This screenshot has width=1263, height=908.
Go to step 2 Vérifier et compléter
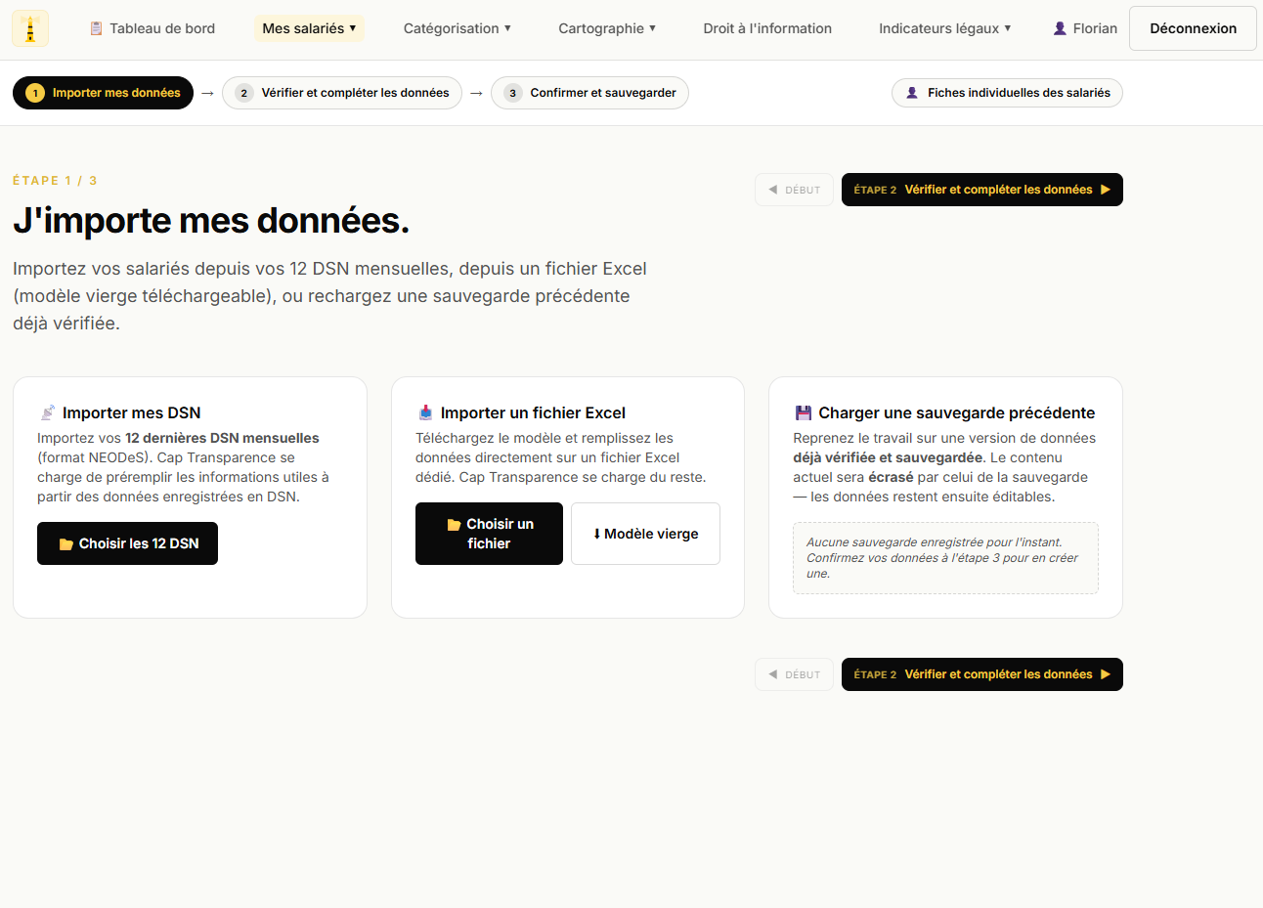[342, 93]
